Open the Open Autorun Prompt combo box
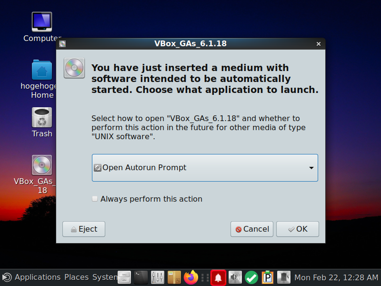This screenshot has height=286, width=381. [205, 168]
